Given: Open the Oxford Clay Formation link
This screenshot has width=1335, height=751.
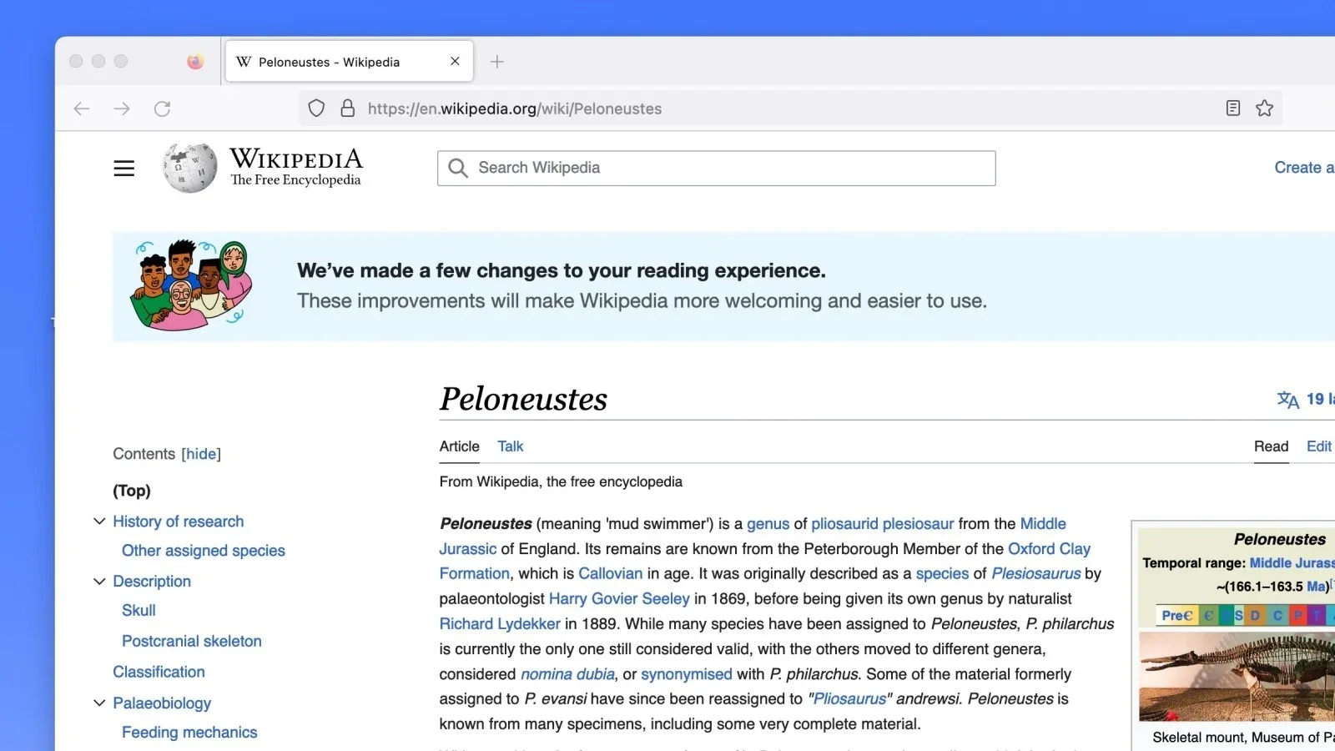Looking at the screenshot, I should [1049, 549].
